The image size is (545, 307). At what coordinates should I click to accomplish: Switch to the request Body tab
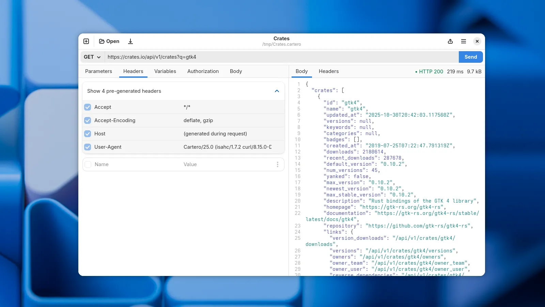(236, 71)
